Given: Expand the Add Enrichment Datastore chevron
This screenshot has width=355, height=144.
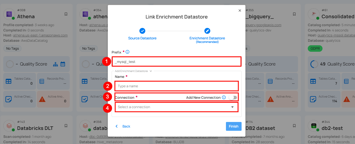Looking at the screenshot, I should 151,71.
